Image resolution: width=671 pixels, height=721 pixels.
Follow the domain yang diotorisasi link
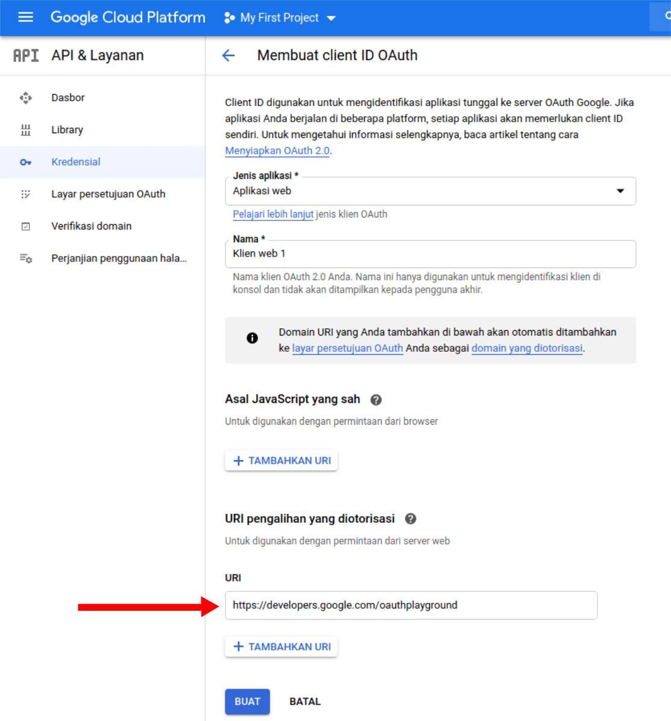(527, 348)
